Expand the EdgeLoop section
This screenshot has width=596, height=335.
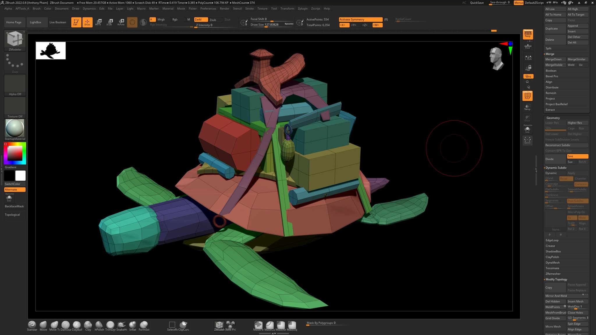tap(552, 240)
